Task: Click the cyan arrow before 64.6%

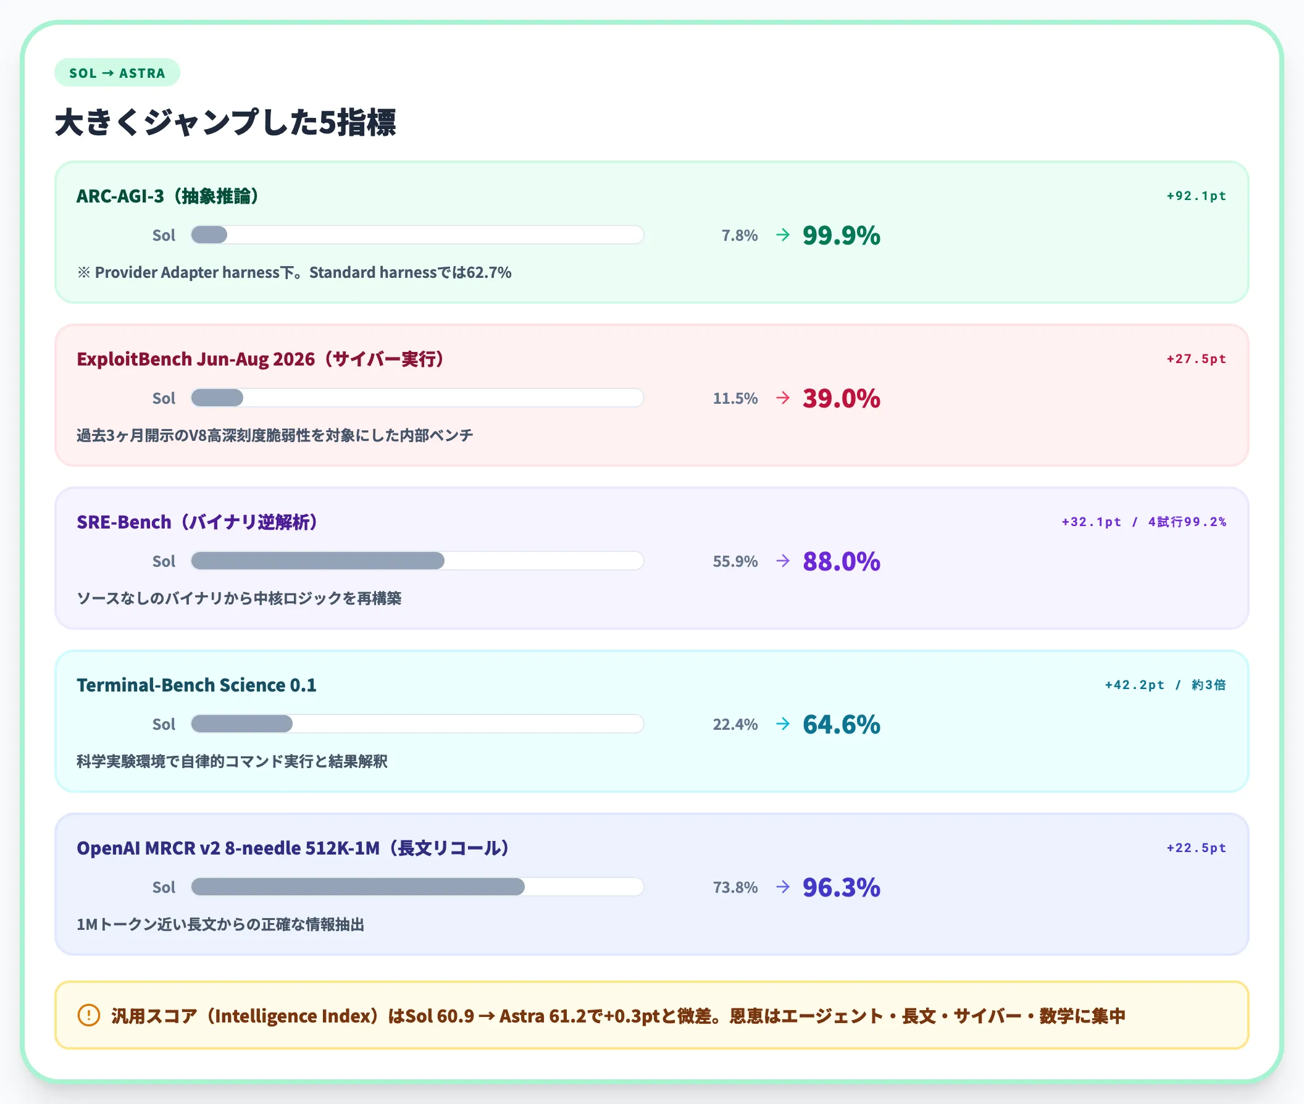Action: 782,724
